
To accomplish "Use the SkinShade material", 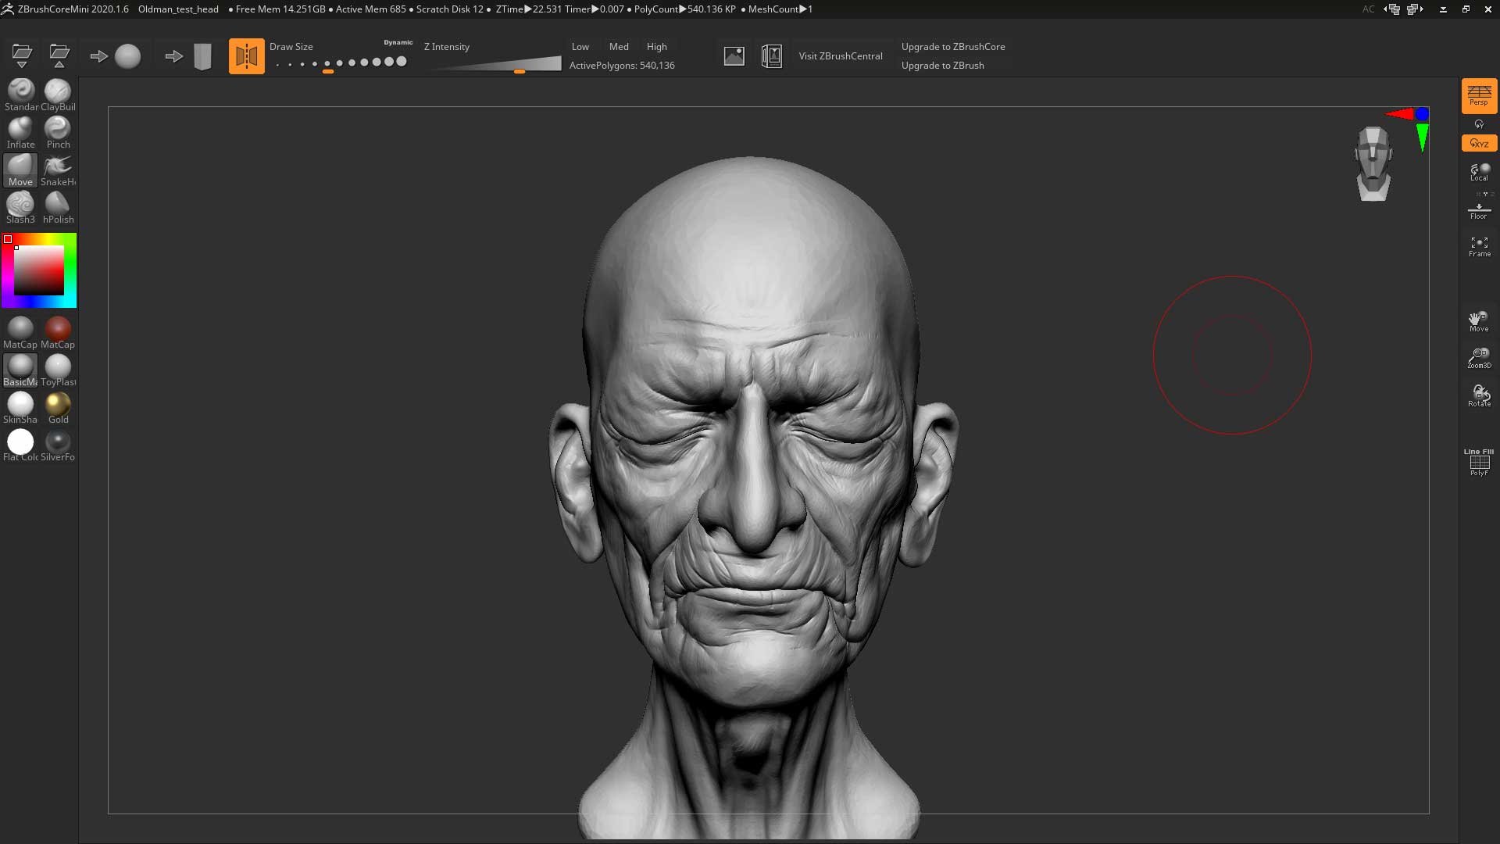I will tap(20, 408).
